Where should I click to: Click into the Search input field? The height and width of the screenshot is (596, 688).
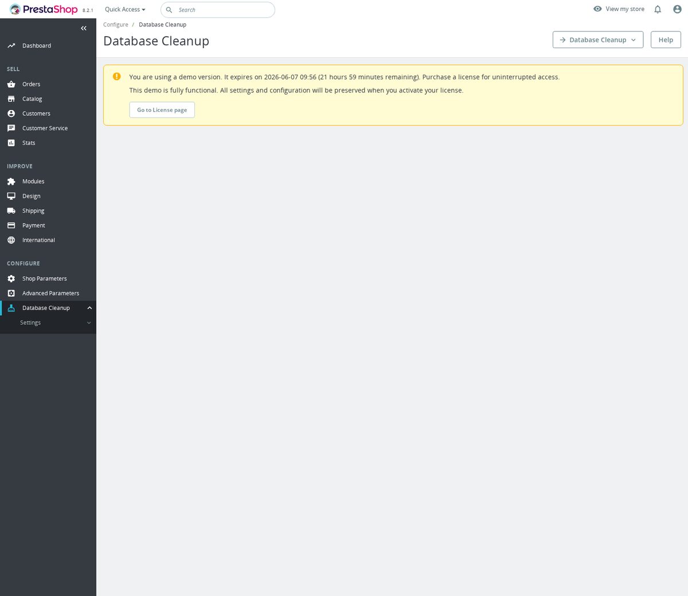point(218,10)
